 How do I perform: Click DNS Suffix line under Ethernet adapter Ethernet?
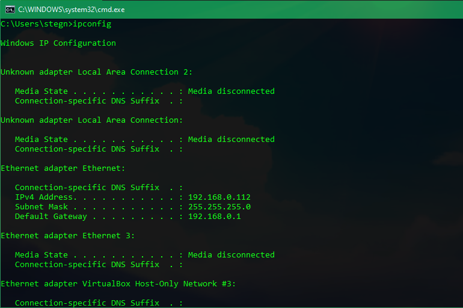coord(99,188)
